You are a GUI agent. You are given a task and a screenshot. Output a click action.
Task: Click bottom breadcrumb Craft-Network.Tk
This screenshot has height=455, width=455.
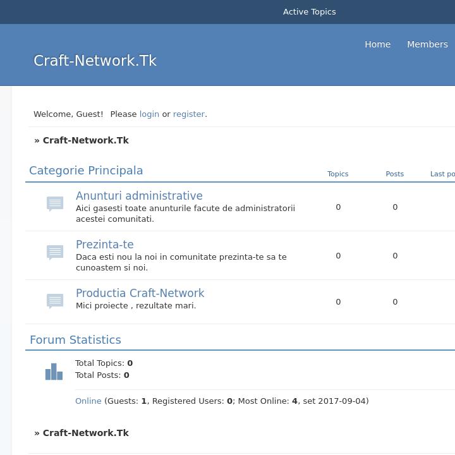point(85,433)
